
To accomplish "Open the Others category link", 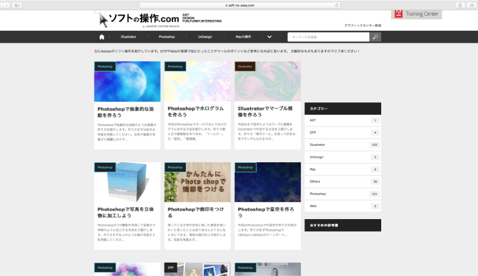I will pos(342,182).
